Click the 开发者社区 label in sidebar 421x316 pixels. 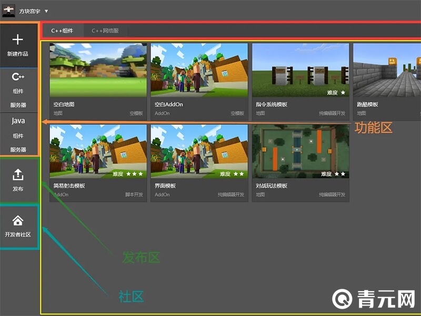18,234
